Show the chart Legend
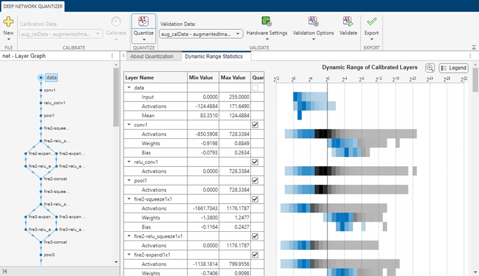The width and height of the screenshot is (479, 276). coord(453,68)
